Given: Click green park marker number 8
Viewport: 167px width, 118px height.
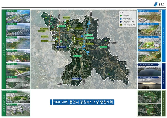Looking at the screenshot, I should (57, 39).
